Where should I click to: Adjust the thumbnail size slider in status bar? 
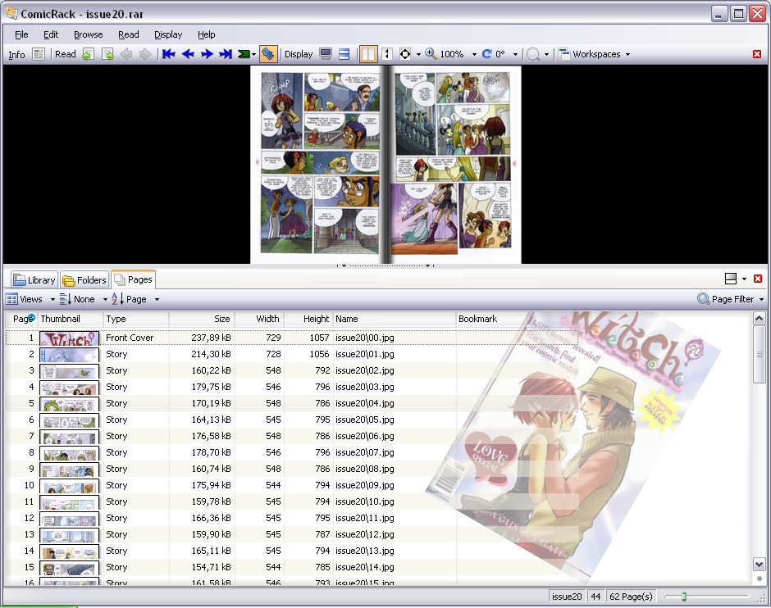tap(684, 597)
